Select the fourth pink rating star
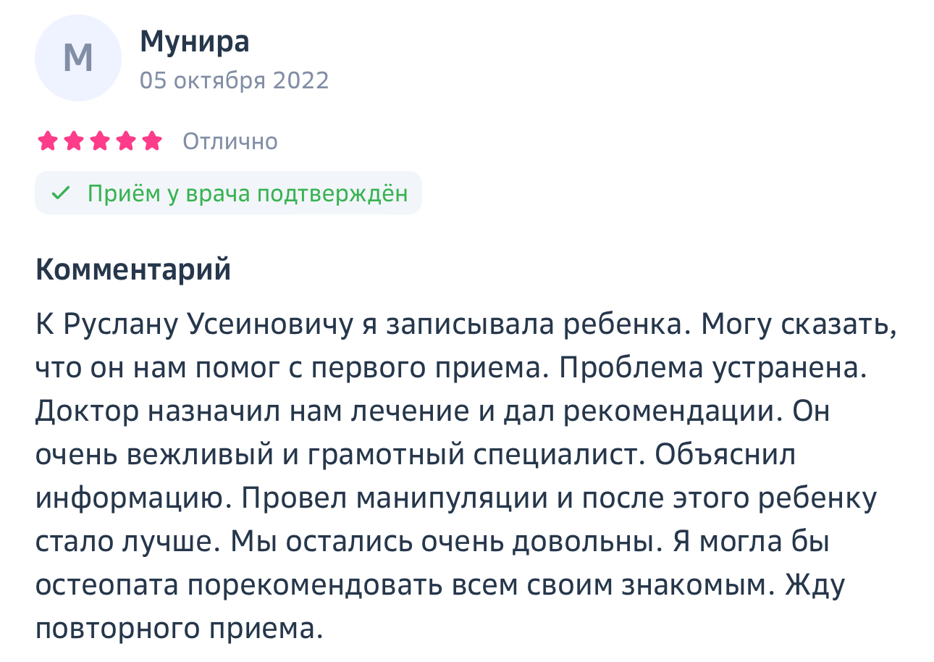Screen dimensions: 934x662 pyautogui.click(x=126, y=141)
